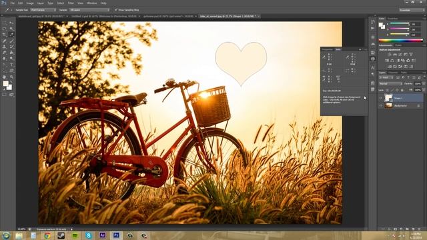
Task: Enable Show Sampling Ring checkbox
Action: [x=116, y=10]
